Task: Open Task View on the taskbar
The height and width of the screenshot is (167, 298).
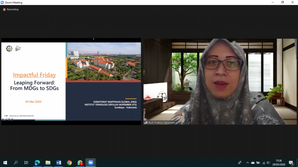Action: [26, 163]
